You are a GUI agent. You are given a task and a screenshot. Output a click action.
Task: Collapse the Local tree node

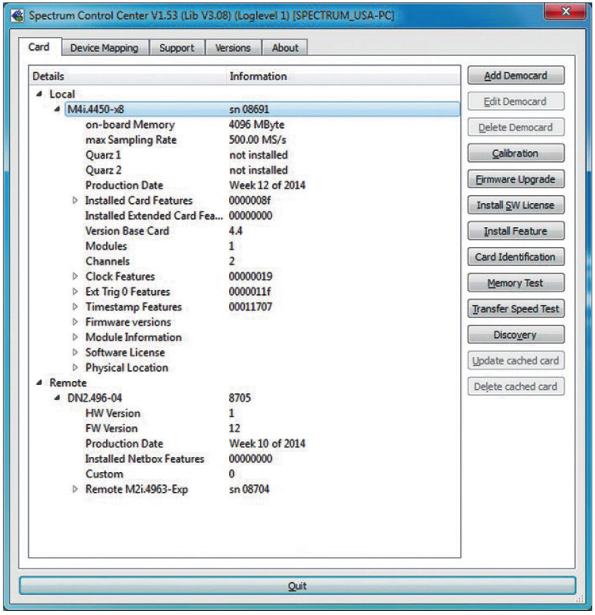[x=39, y=94]
